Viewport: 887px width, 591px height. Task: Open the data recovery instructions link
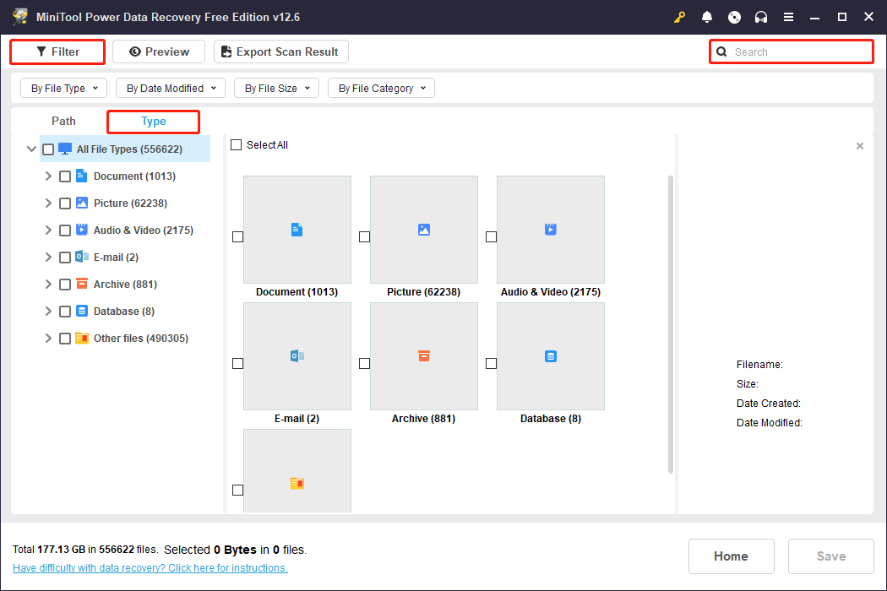[150, 567]
